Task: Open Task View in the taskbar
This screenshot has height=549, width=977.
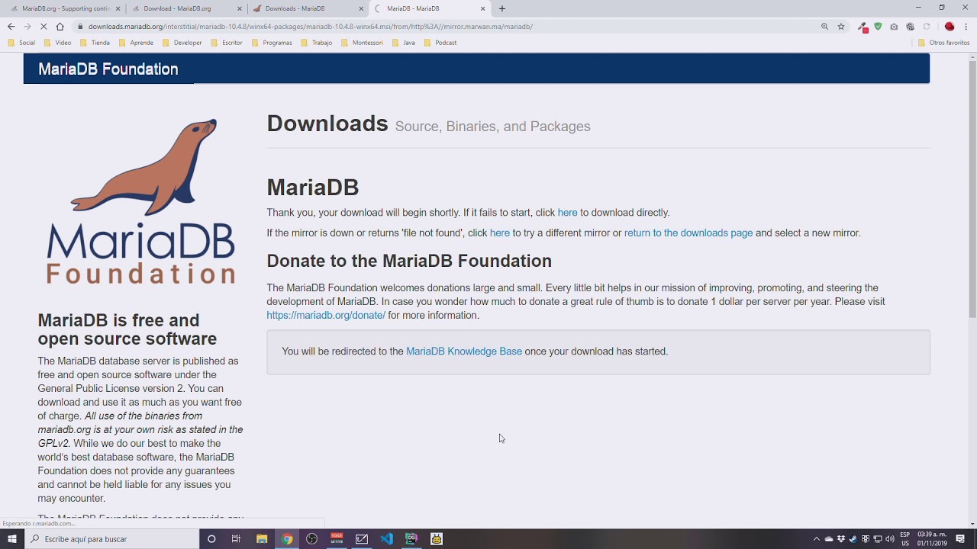Action: pos(236,539)
